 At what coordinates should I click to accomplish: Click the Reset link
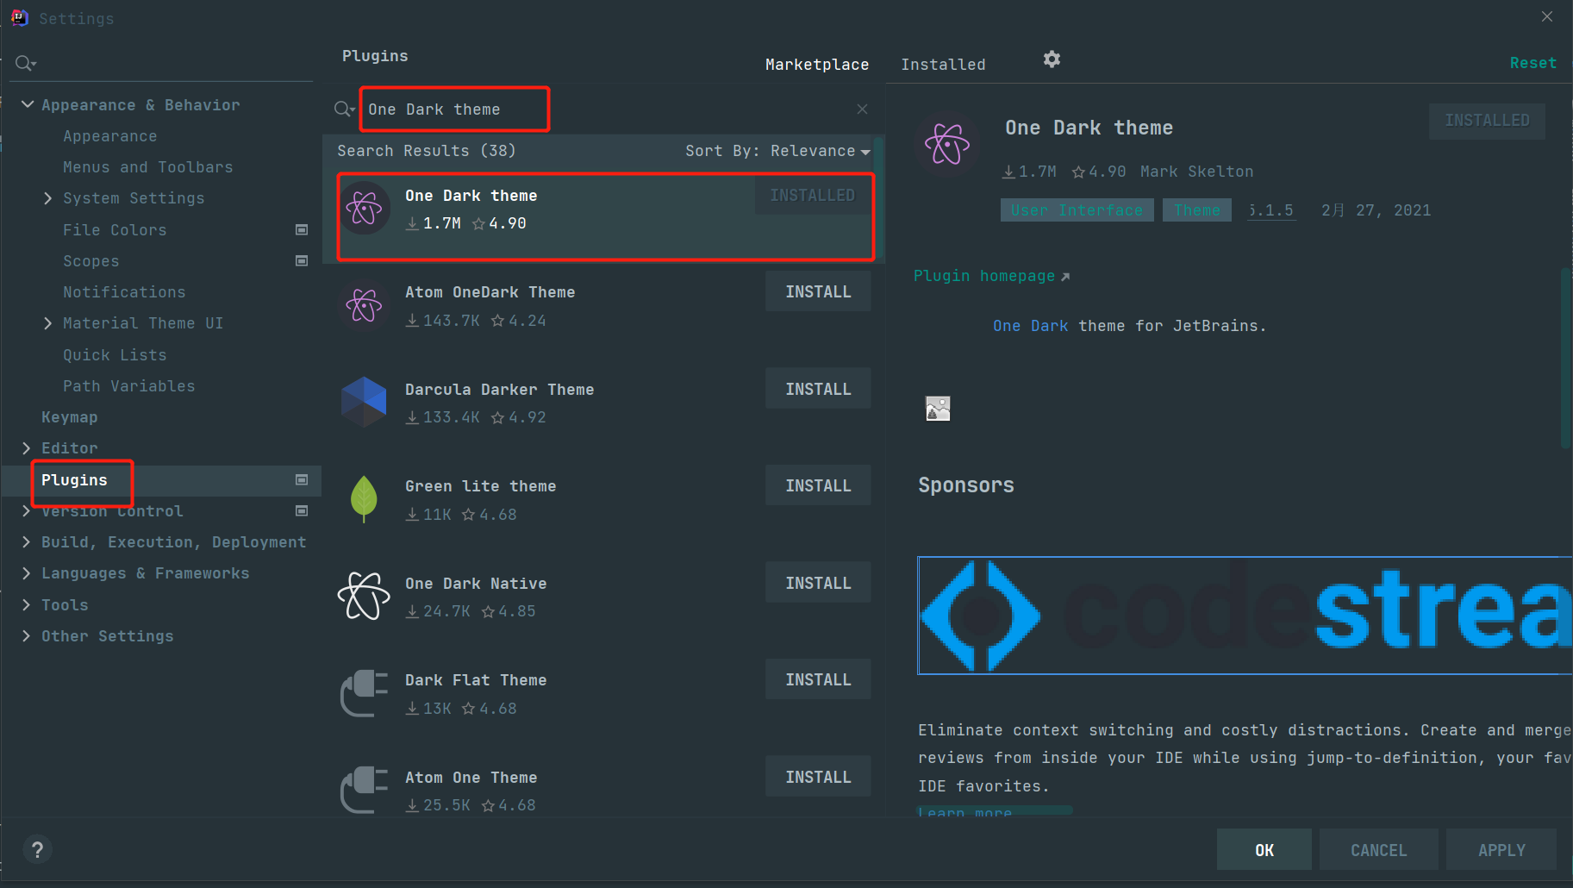1532,63
